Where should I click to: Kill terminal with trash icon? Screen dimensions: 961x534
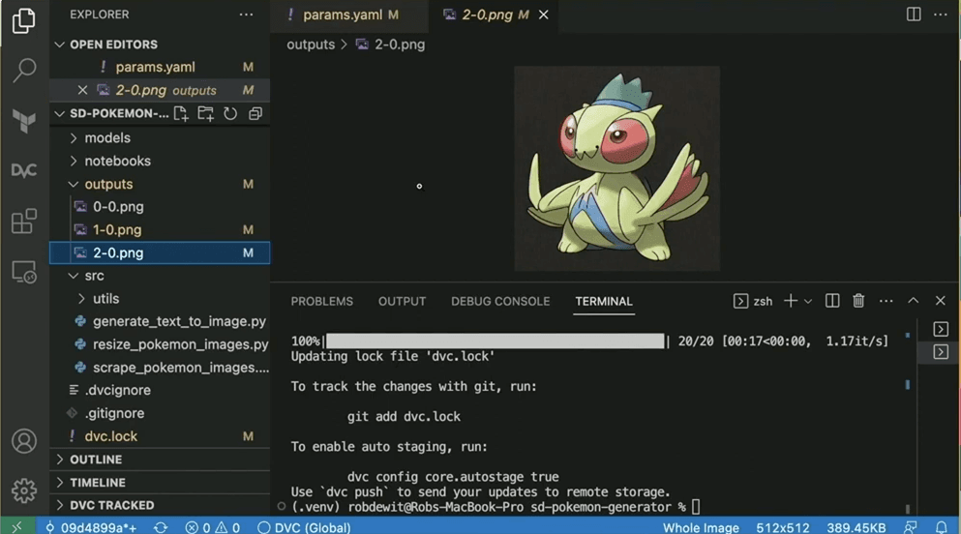coord(858,302)
